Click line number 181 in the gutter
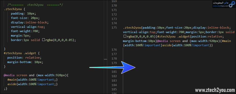Image resolution: width=236 pixels, height=94 pixels. coord(114,72)
